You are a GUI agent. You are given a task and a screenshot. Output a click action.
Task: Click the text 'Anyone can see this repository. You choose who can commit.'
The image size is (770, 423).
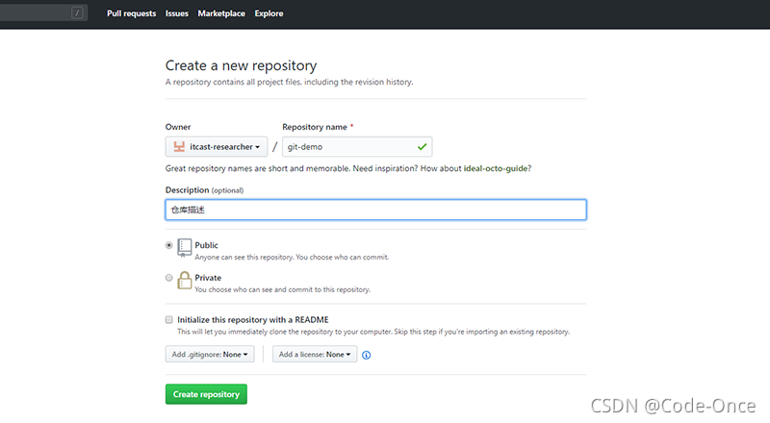pos(292,257)
